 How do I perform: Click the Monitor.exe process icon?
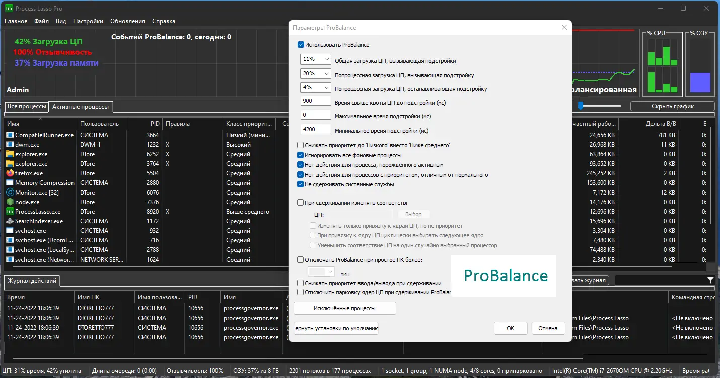pyautogui.click(x=10, y=193)
